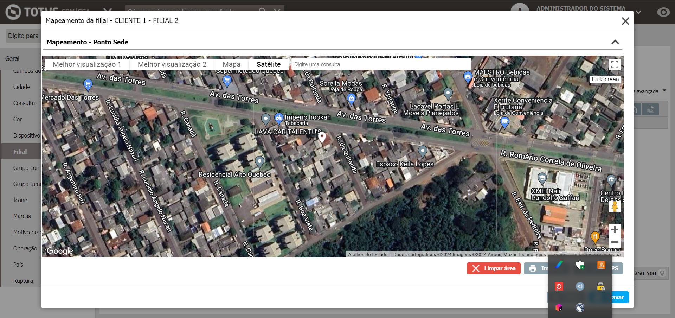Switch to Melhor visualização 2 view

pyautogui.click(x=172, y=64)
